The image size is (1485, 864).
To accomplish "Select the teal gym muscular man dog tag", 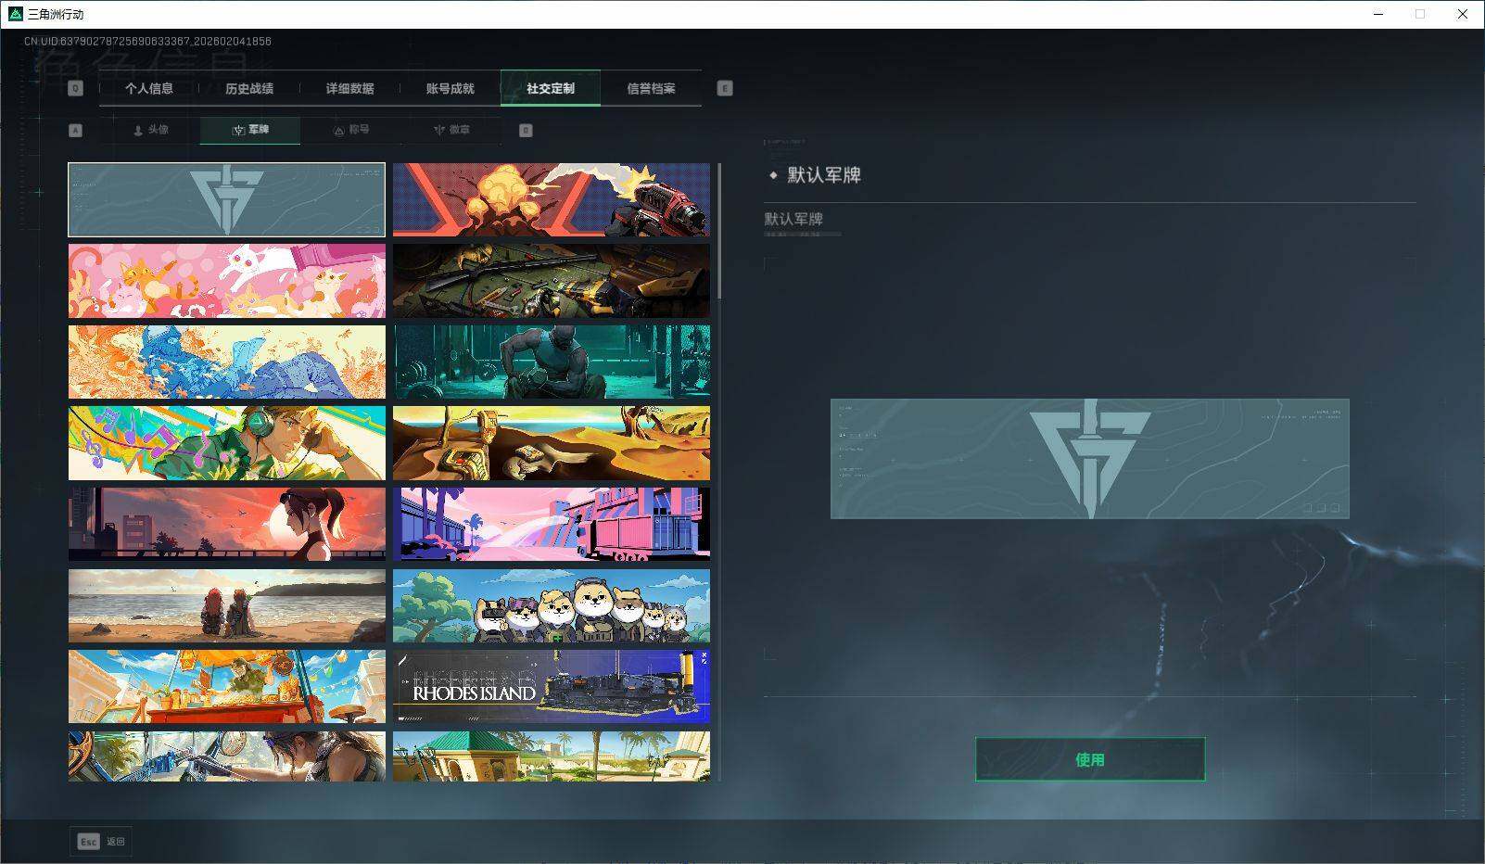I will tap(552, 362).
